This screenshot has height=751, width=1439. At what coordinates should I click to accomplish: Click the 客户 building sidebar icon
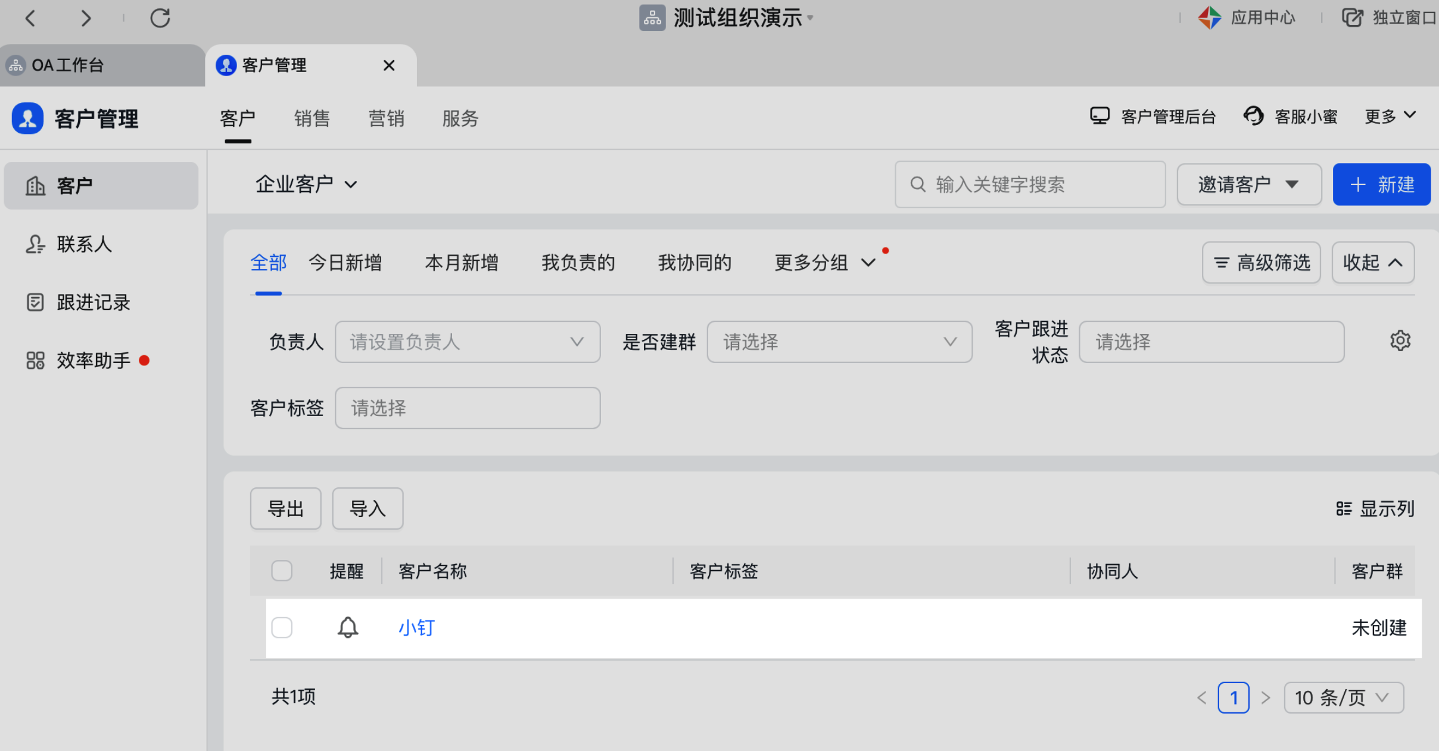[x=35, y=186]
